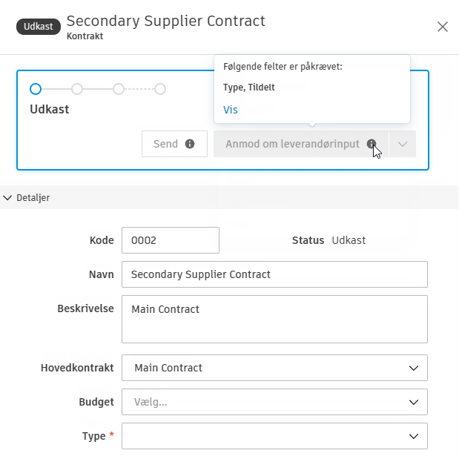Click the Vis link in tooltip
The height and width of the screenshot is (456, 459).
point(231,110)
